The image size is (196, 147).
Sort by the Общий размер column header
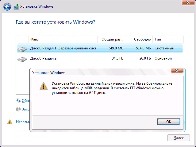(x=111, y=39)
